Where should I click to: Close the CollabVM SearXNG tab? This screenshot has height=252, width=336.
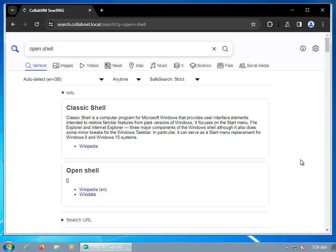click(90, 10)
